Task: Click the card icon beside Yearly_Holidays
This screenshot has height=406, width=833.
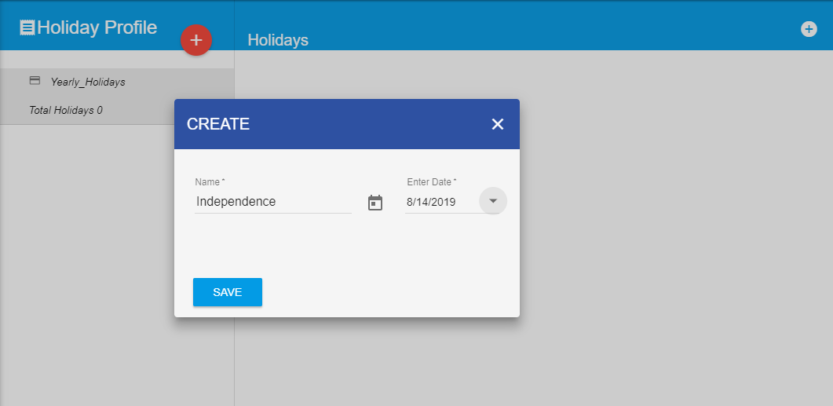Action: point(35,81)
